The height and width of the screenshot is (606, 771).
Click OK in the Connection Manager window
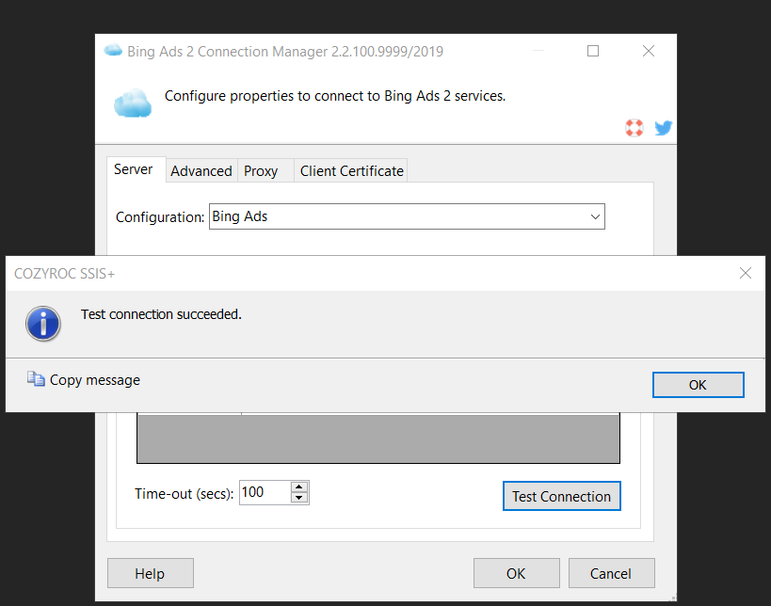pos(516,574)
